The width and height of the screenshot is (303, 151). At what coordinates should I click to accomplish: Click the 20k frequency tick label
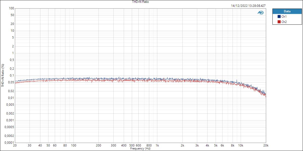266,145
